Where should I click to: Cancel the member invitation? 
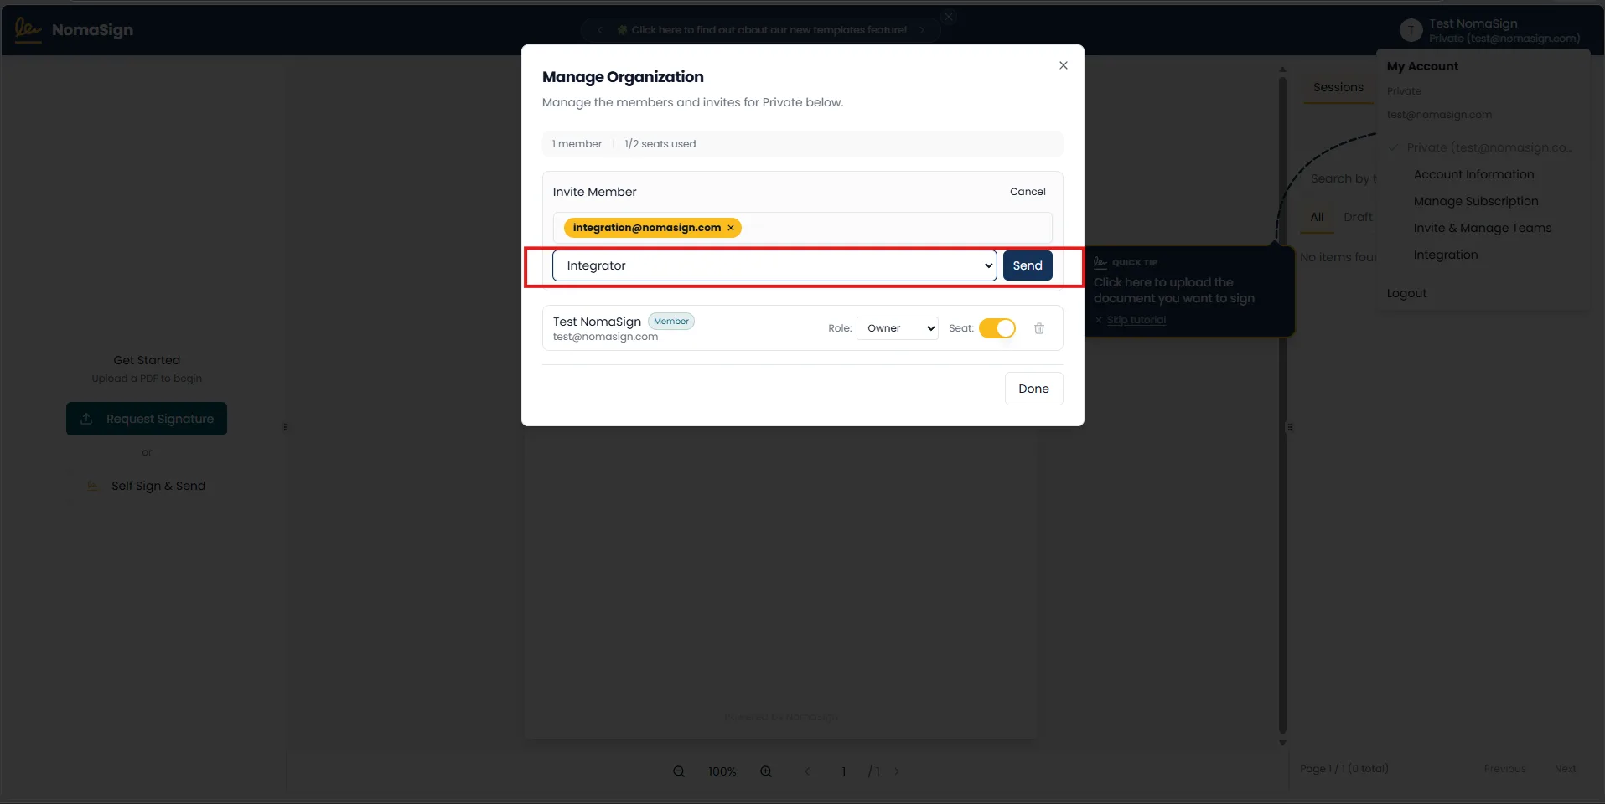tap(1028, 192)
